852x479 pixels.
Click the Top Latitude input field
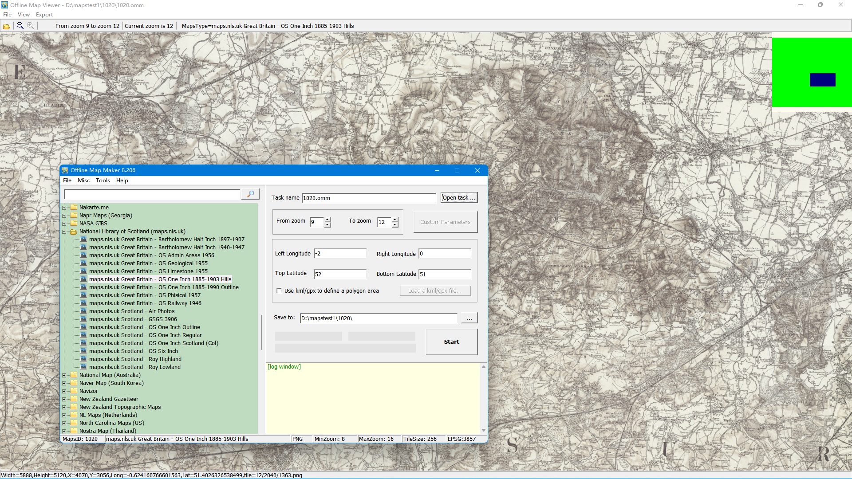tap(340, 274)
